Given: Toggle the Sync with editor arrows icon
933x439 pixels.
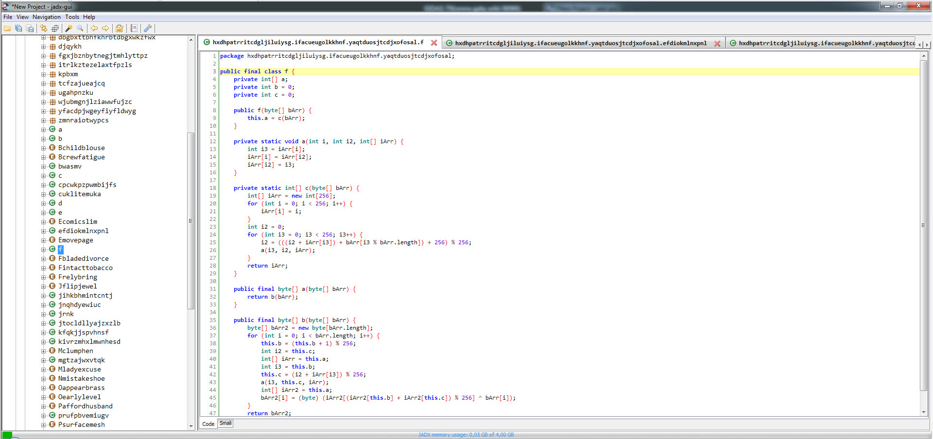Looking at the screenshot, I should click(x=44, y=28).
